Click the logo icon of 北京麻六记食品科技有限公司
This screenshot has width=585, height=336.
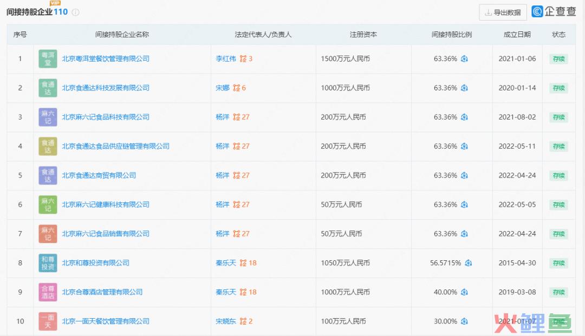pos(48,117)
